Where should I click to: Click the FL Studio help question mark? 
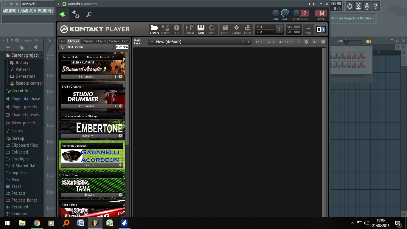point(376,6)
